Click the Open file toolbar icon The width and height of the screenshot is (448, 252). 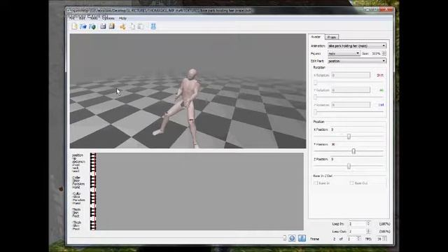(x=83, y=27)
